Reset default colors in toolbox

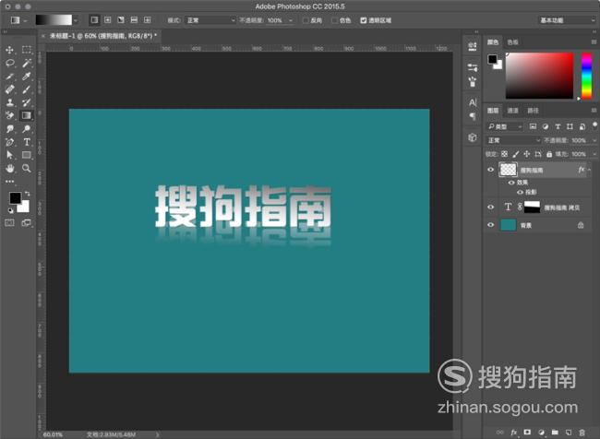coord(11,210)
